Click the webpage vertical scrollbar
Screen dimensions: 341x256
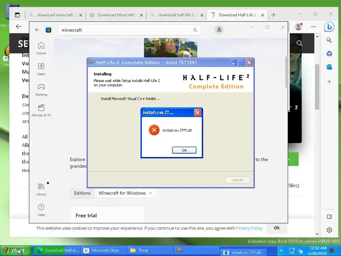pos(317,87)
